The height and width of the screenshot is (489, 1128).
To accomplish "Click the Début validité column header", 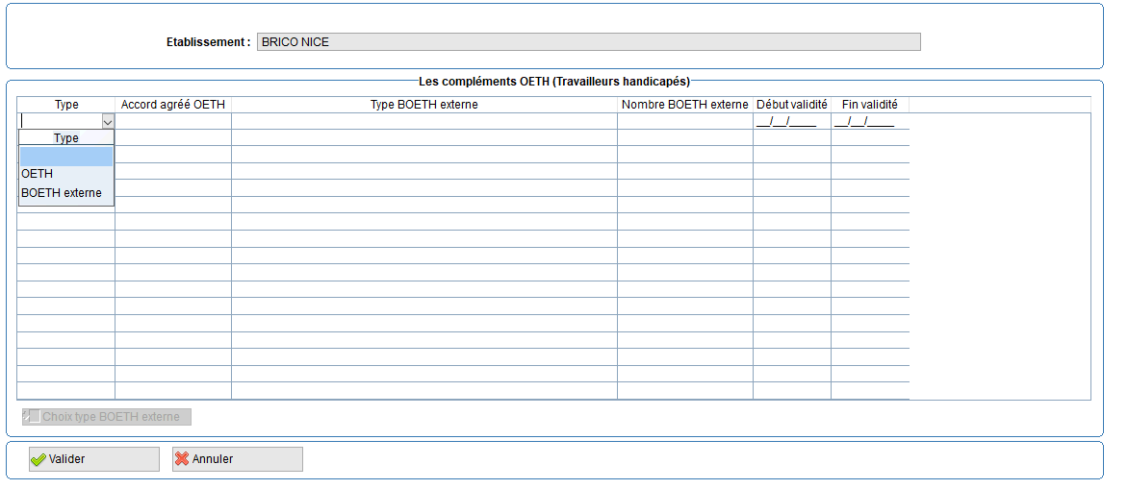I will (x=792, y=105).
